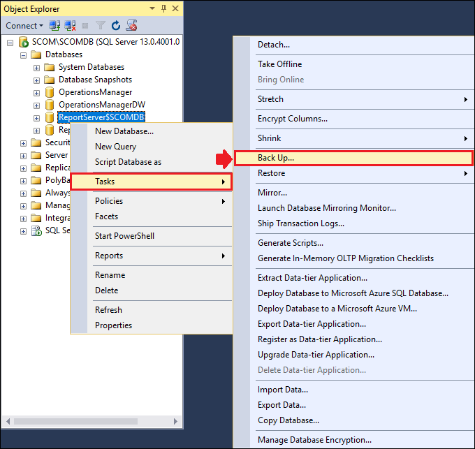475x449 pixels.
Task: Open the Policies submenu
Action: tap(152, 201)
